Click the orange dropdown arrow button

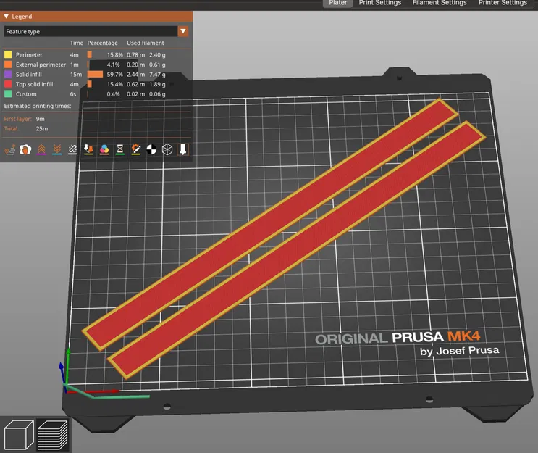point(183,32)
